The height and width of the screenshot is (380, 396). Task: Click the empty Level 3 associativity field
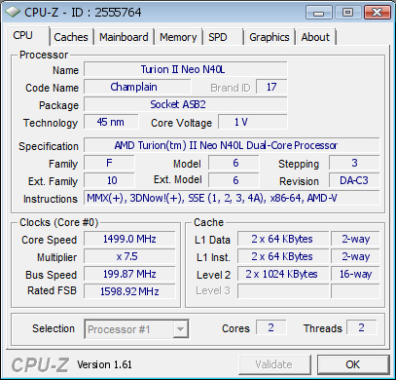tap(355, 291)
